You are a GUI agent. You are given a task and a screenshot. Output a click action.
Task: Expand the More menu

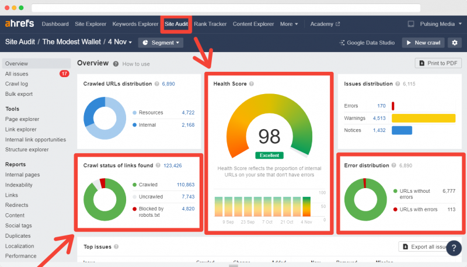coord(288,24)
